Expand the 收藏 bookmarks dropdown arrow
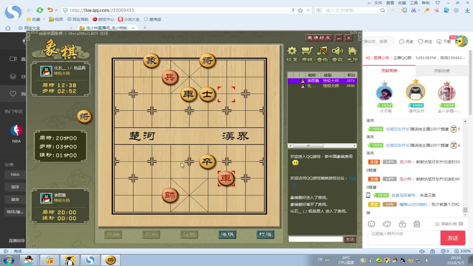Viewport: 473px width, 266px height. coord(44,19)
